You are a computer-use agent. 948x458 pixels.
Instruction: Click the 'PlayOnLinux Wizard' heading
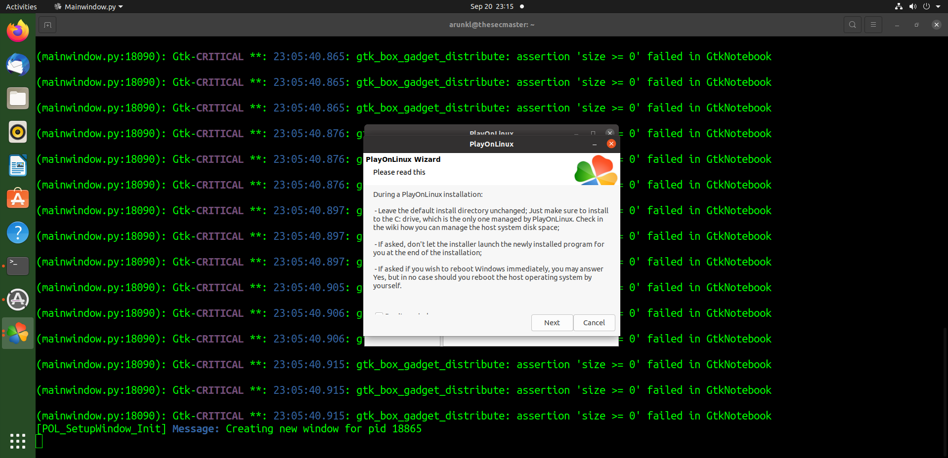pos(403,159)
